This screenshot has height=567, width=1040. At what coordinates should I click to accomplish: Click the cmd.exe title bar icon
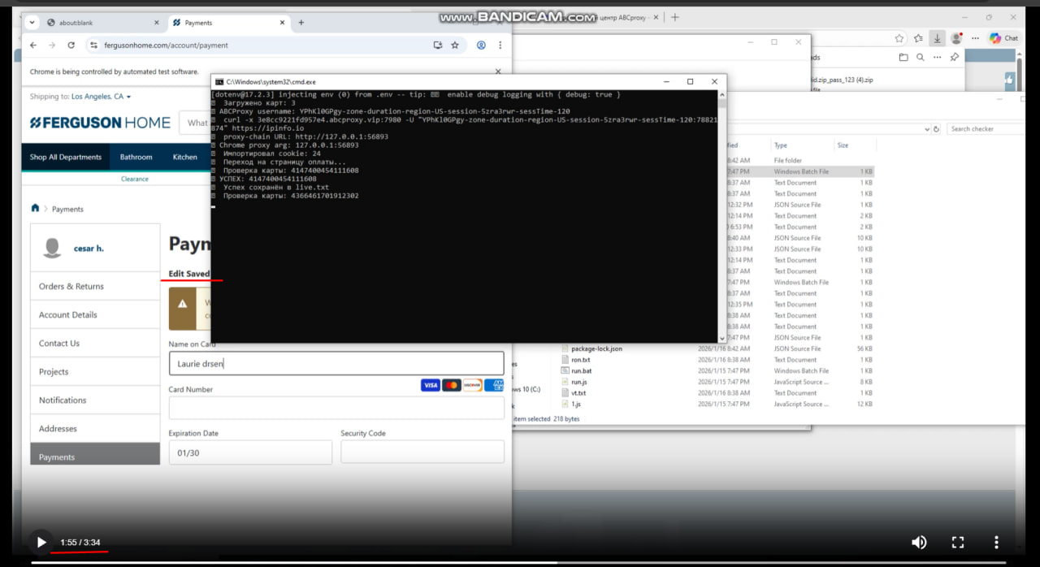click(219, 81)
